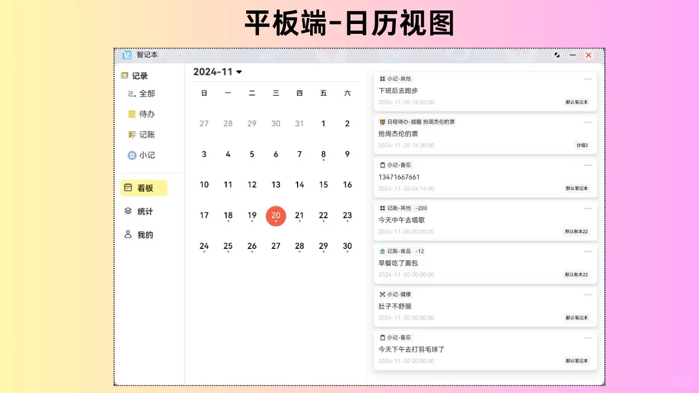Viewport: 699px width, 393px height.
Task: Select November 29 on the calendar
Action: click(323, 246)
